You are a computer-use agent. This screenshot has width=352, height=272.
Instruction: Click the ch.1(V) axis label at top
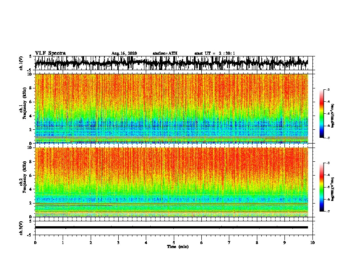21,63
